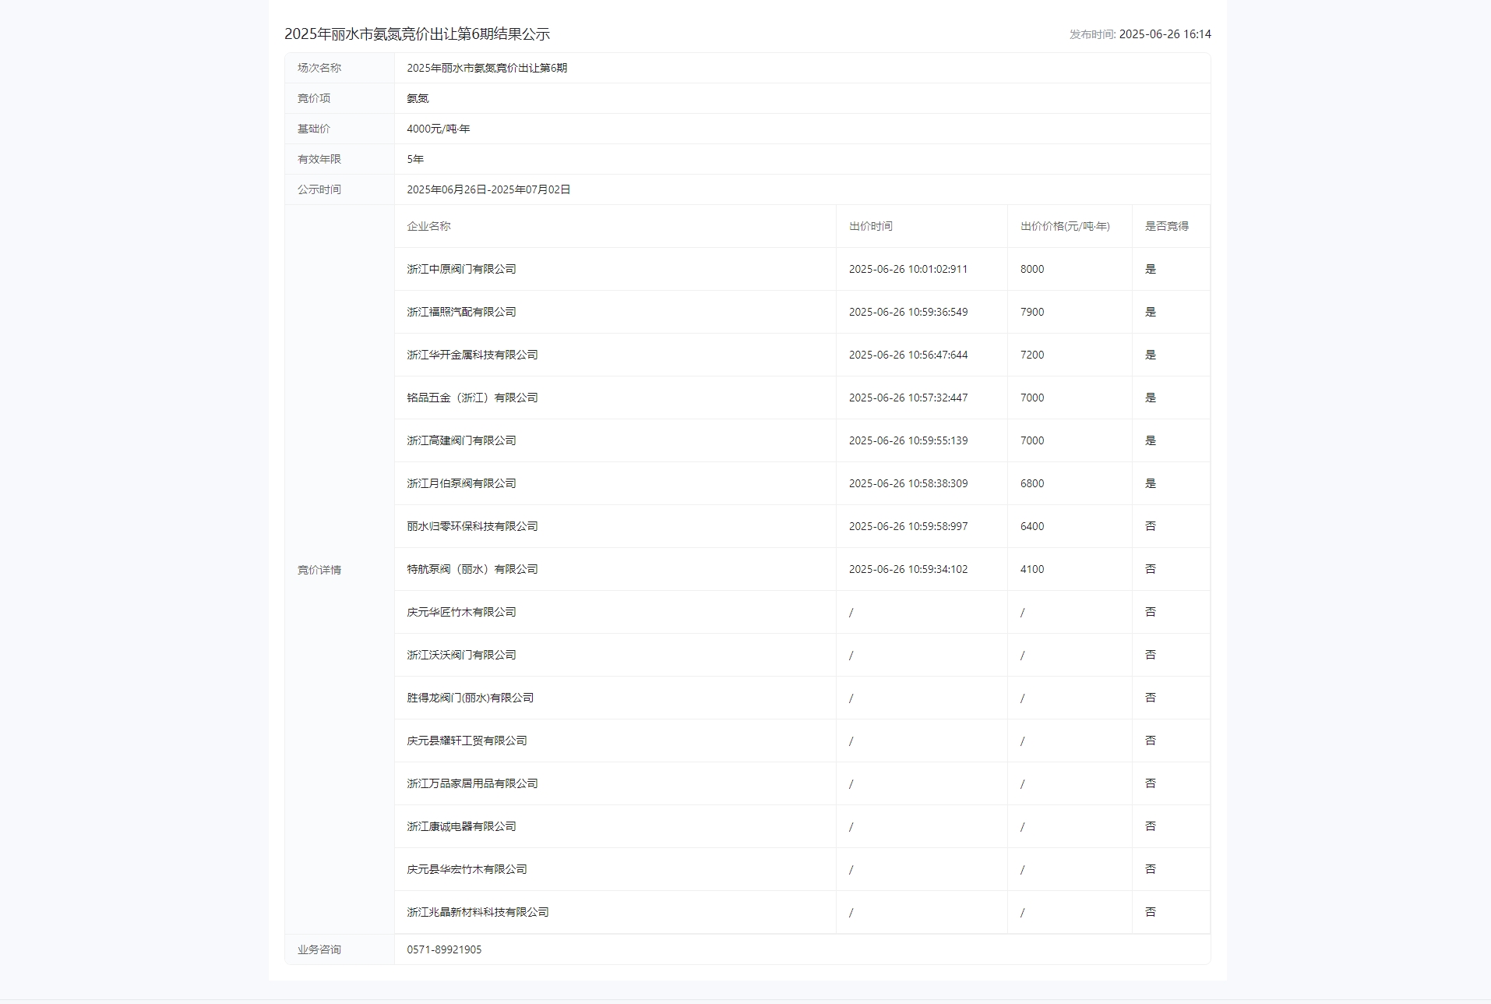Viewport: 1491px width, 1004px height.
Task: Click the page title 2025年丽水市氨氮竞价出让第6期结果公示
Action: (417, 34)
